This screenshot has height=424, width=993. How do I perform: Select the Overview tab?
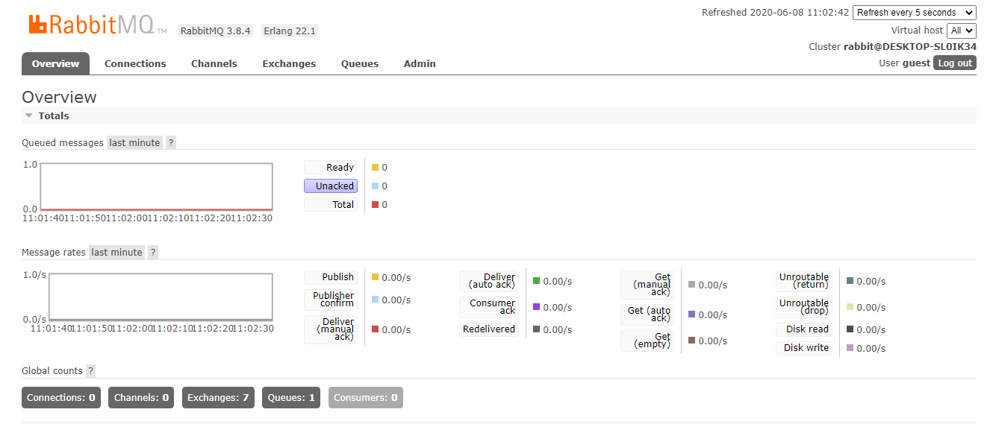click(55, 63)
